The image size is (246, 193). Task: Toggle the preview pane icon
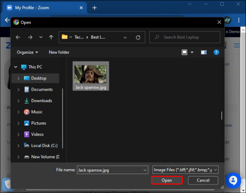[x=204, y=52]
